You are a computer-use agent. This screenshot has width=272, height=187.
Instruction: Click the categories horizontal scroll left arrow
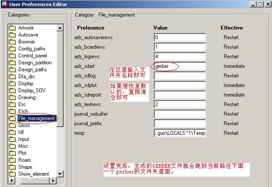pyautogui.click(x=12, y=180)
